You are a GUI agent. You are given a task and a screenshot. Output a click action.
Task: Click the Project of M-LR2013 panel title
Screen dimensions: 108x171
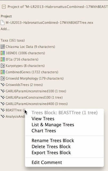[x=58, y=7]
